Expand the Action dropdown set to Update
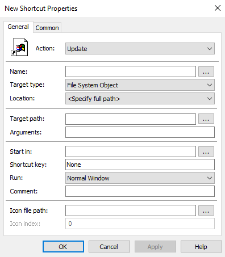 [140, 49]
